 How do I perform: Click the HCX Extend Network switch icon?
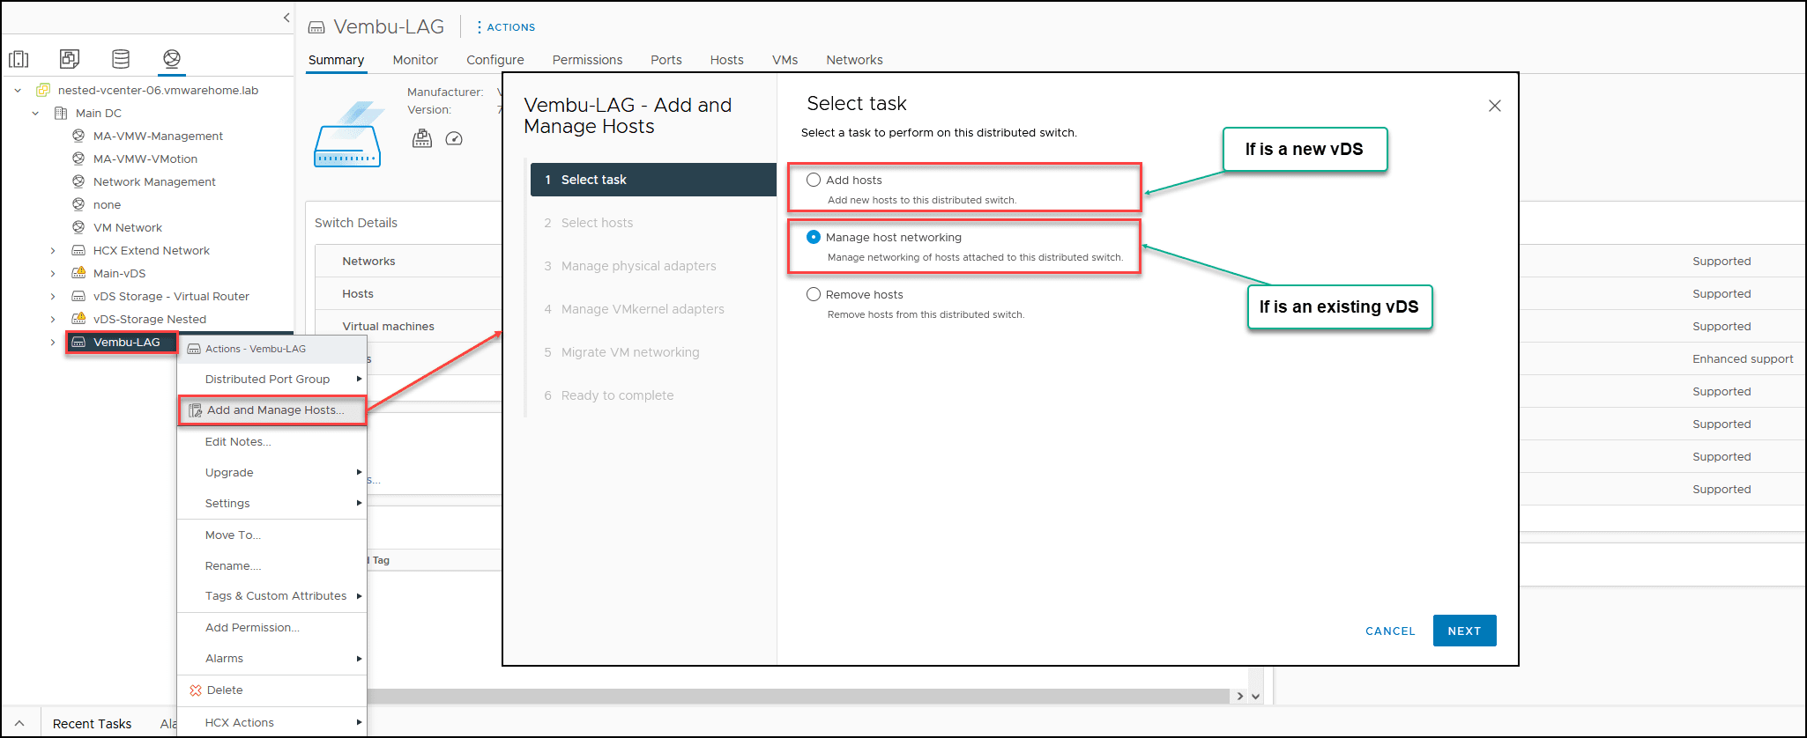coord(78,250)
